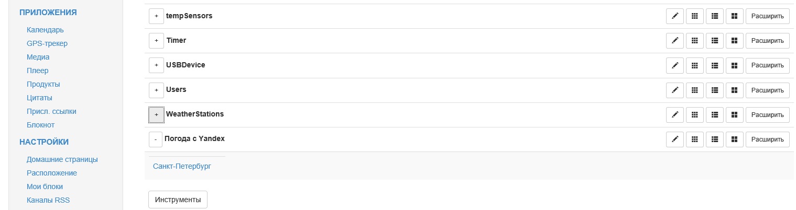
Task: Open the small grid icon for Timer
Action: [x=695, y=41]
